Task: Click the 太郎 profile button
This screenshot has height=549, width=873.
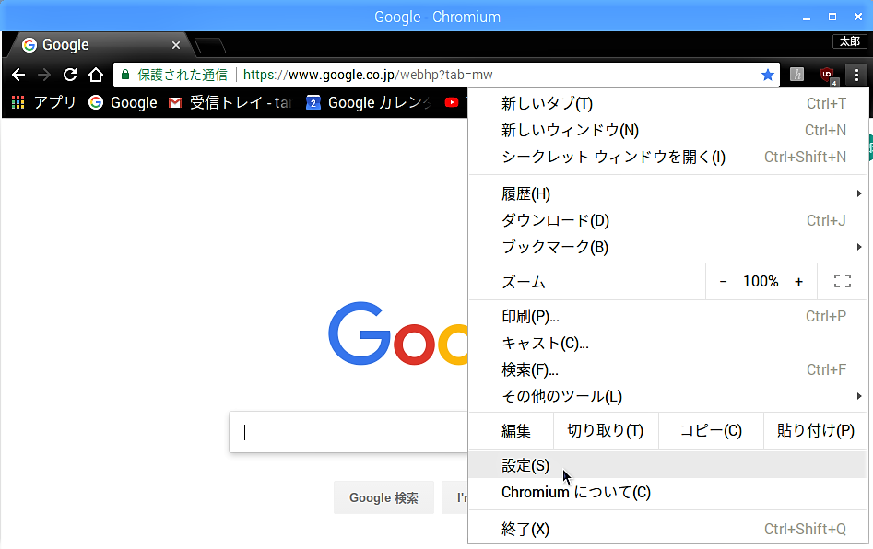Action: coord(850,41)
